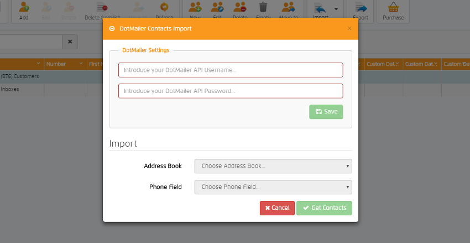This screenshot has width=470, height=243.
Task: Click the Purchase basket icon
Action: (393, 7)
